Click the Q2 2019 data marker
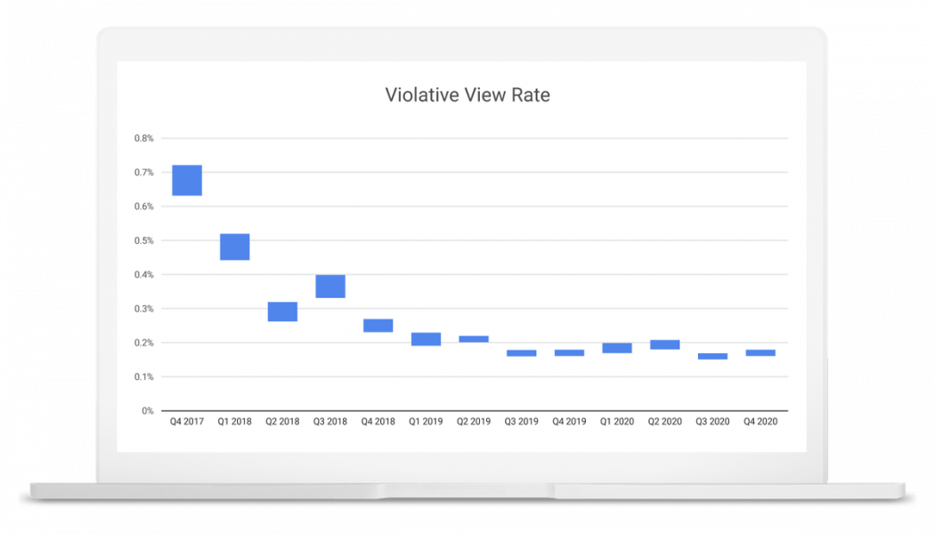Screen dimensions: 935x534 coord(473,338)
